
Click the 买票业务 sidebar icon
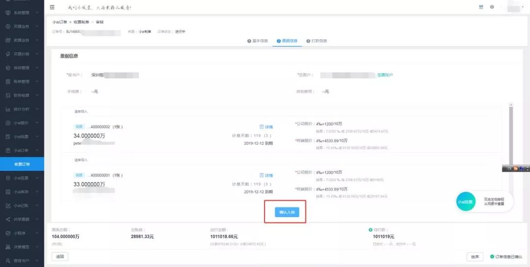click(x=8, y=26)
